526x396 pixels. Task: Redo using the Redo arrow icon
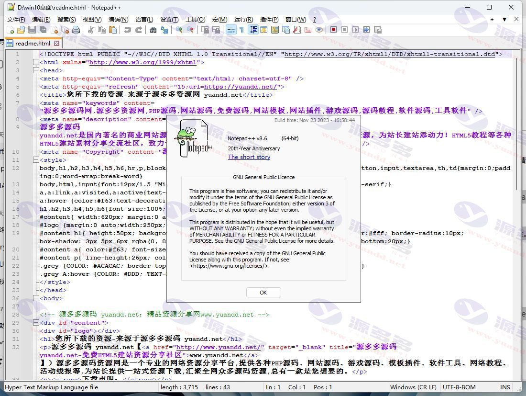(x=139, y=30)
